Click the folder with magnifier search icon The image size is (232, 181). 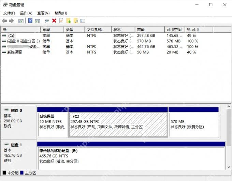click(x=76, y=20)
